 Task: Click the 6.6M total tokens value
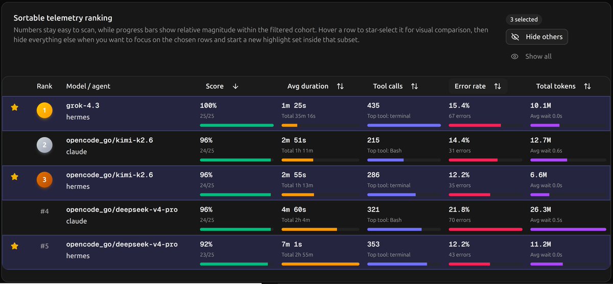pyautogui.click(x=539, y=175)
